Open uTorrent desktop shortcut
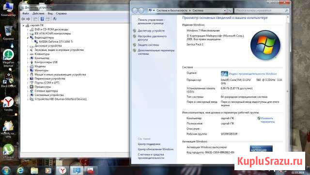The image size is (310, 175). pos(8,151)
